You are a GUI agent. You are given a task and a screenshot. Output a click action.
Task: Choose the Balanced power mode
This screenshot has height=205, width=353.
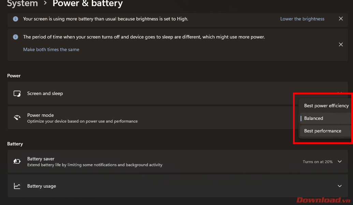(x=313, y=119)
